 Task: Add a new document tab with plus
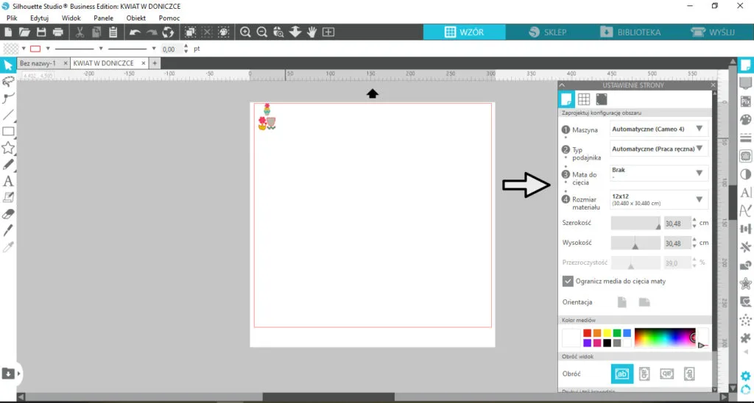point(155,63)
